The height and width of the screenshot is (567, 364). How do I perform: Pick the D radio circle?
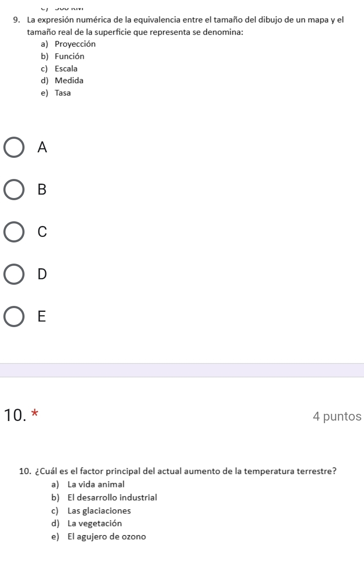[15, 274]
